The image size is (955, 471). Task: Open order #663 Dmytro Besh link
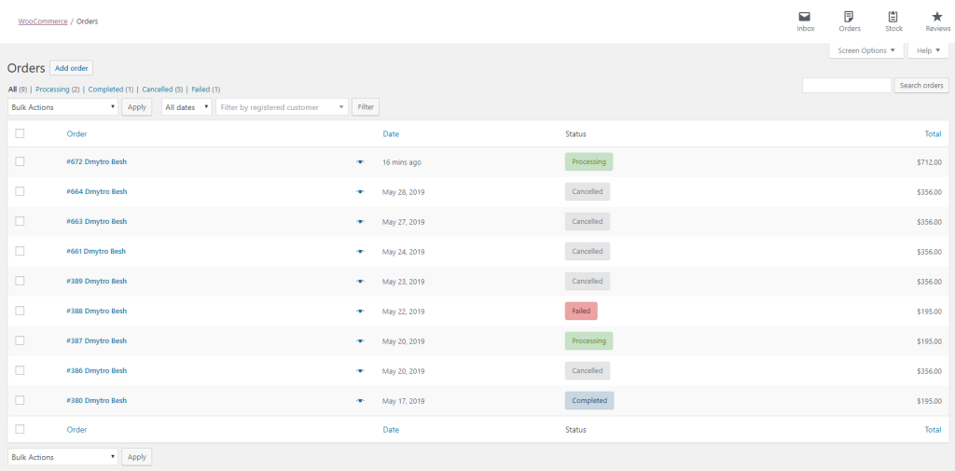(96, 222)
